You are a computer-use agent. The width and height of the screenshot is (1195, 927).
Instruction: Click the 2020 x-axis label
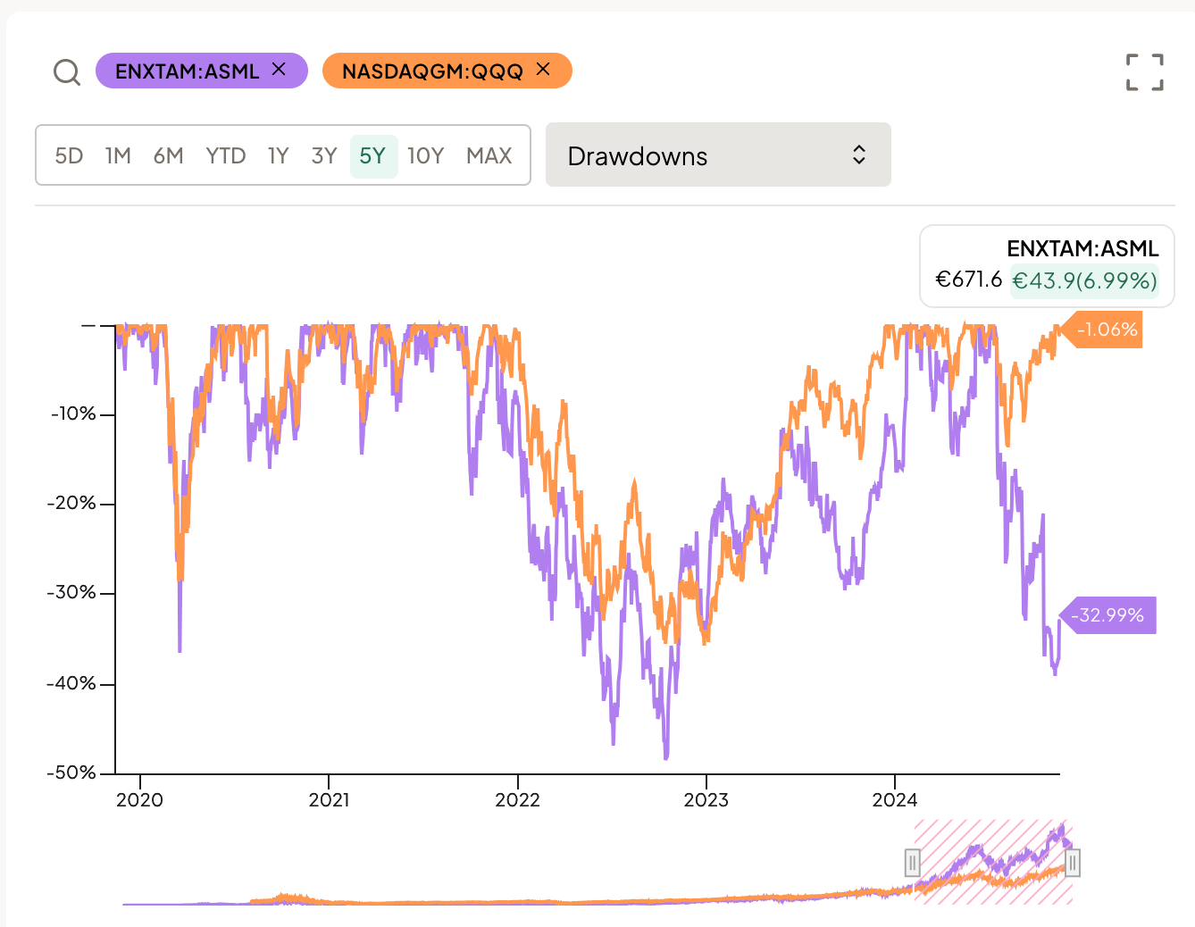click(140, 799)
